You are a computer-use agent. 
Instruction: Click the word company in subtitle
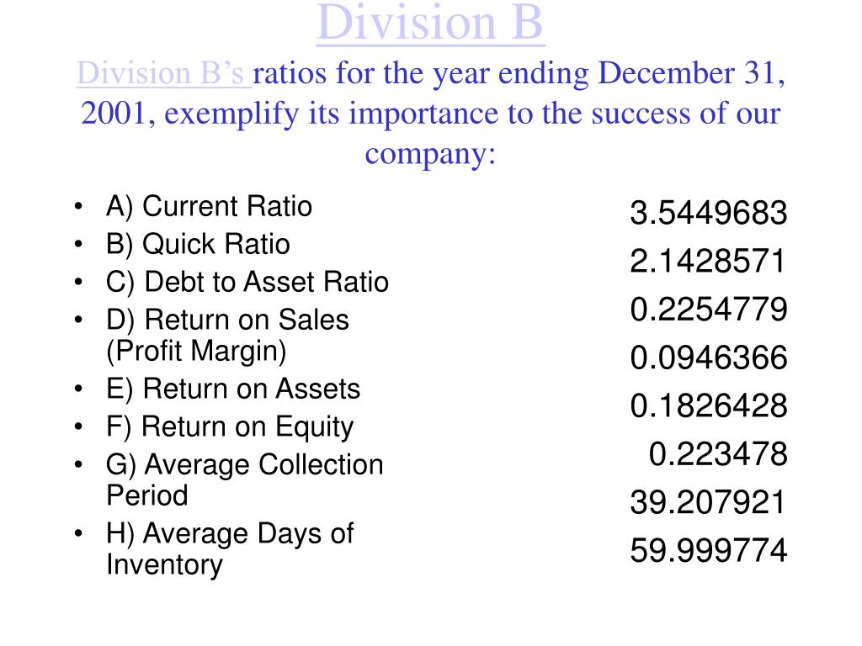click(426, 155)
